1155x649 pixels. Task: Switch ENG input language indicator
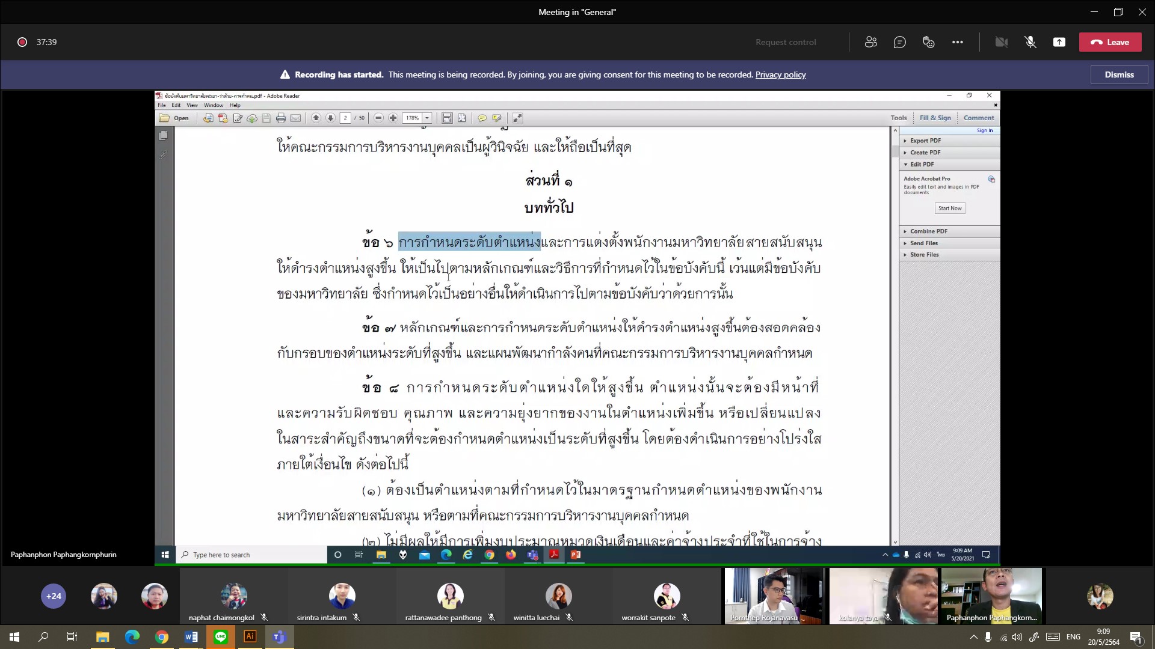(x=1073, y=637)
